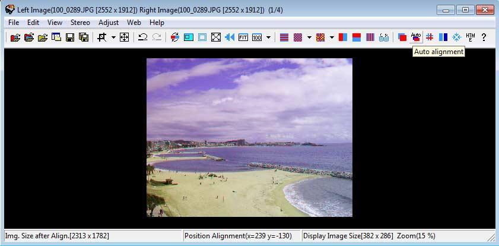This screenshot has width=499, height=246.
Task: Click the Auto alignment toolbar icon
Action: click(x=415, y=37)
